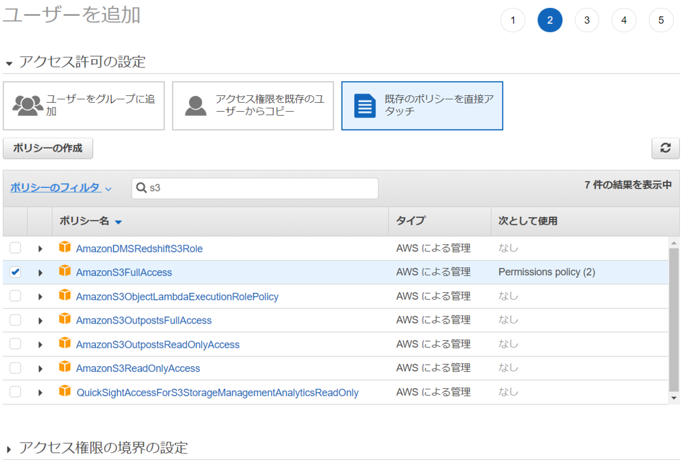Open the AmazonS3OutpostsFullAccess policy link

[144, 321]
